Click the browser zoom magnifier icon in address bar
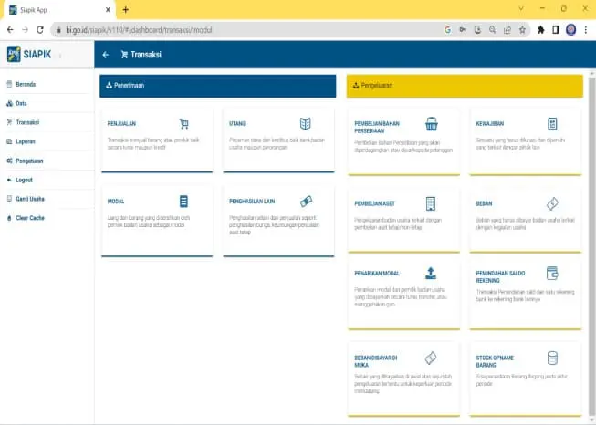Image resolution: width=596 pixels, height=425 pixels. (x=492, y=29)
